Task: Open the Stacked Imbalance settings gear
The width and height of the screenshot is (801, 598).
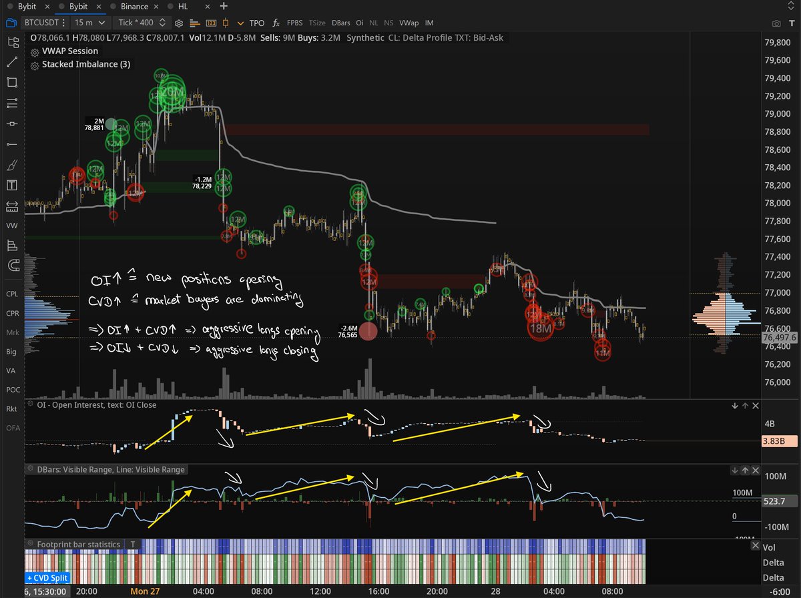Action: 35,65
